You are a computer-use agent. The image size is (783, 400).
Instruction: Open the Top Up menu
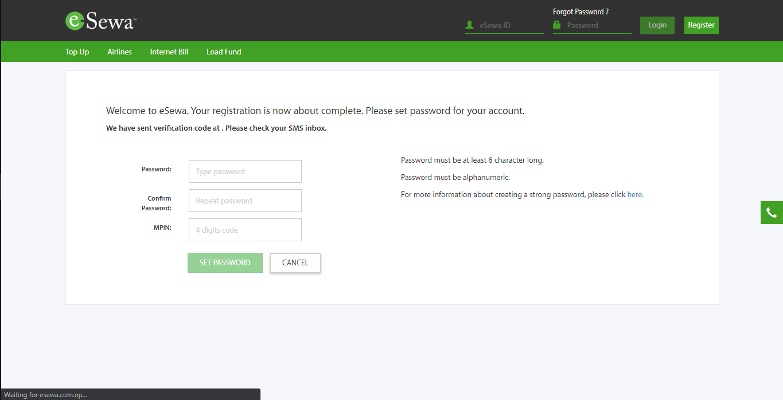(77, 52)
